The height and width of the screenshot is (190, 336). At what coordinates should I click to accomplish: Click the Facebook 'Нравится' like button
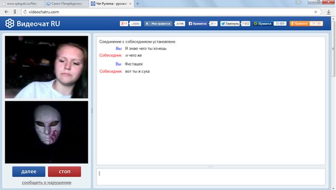[198, 24]
